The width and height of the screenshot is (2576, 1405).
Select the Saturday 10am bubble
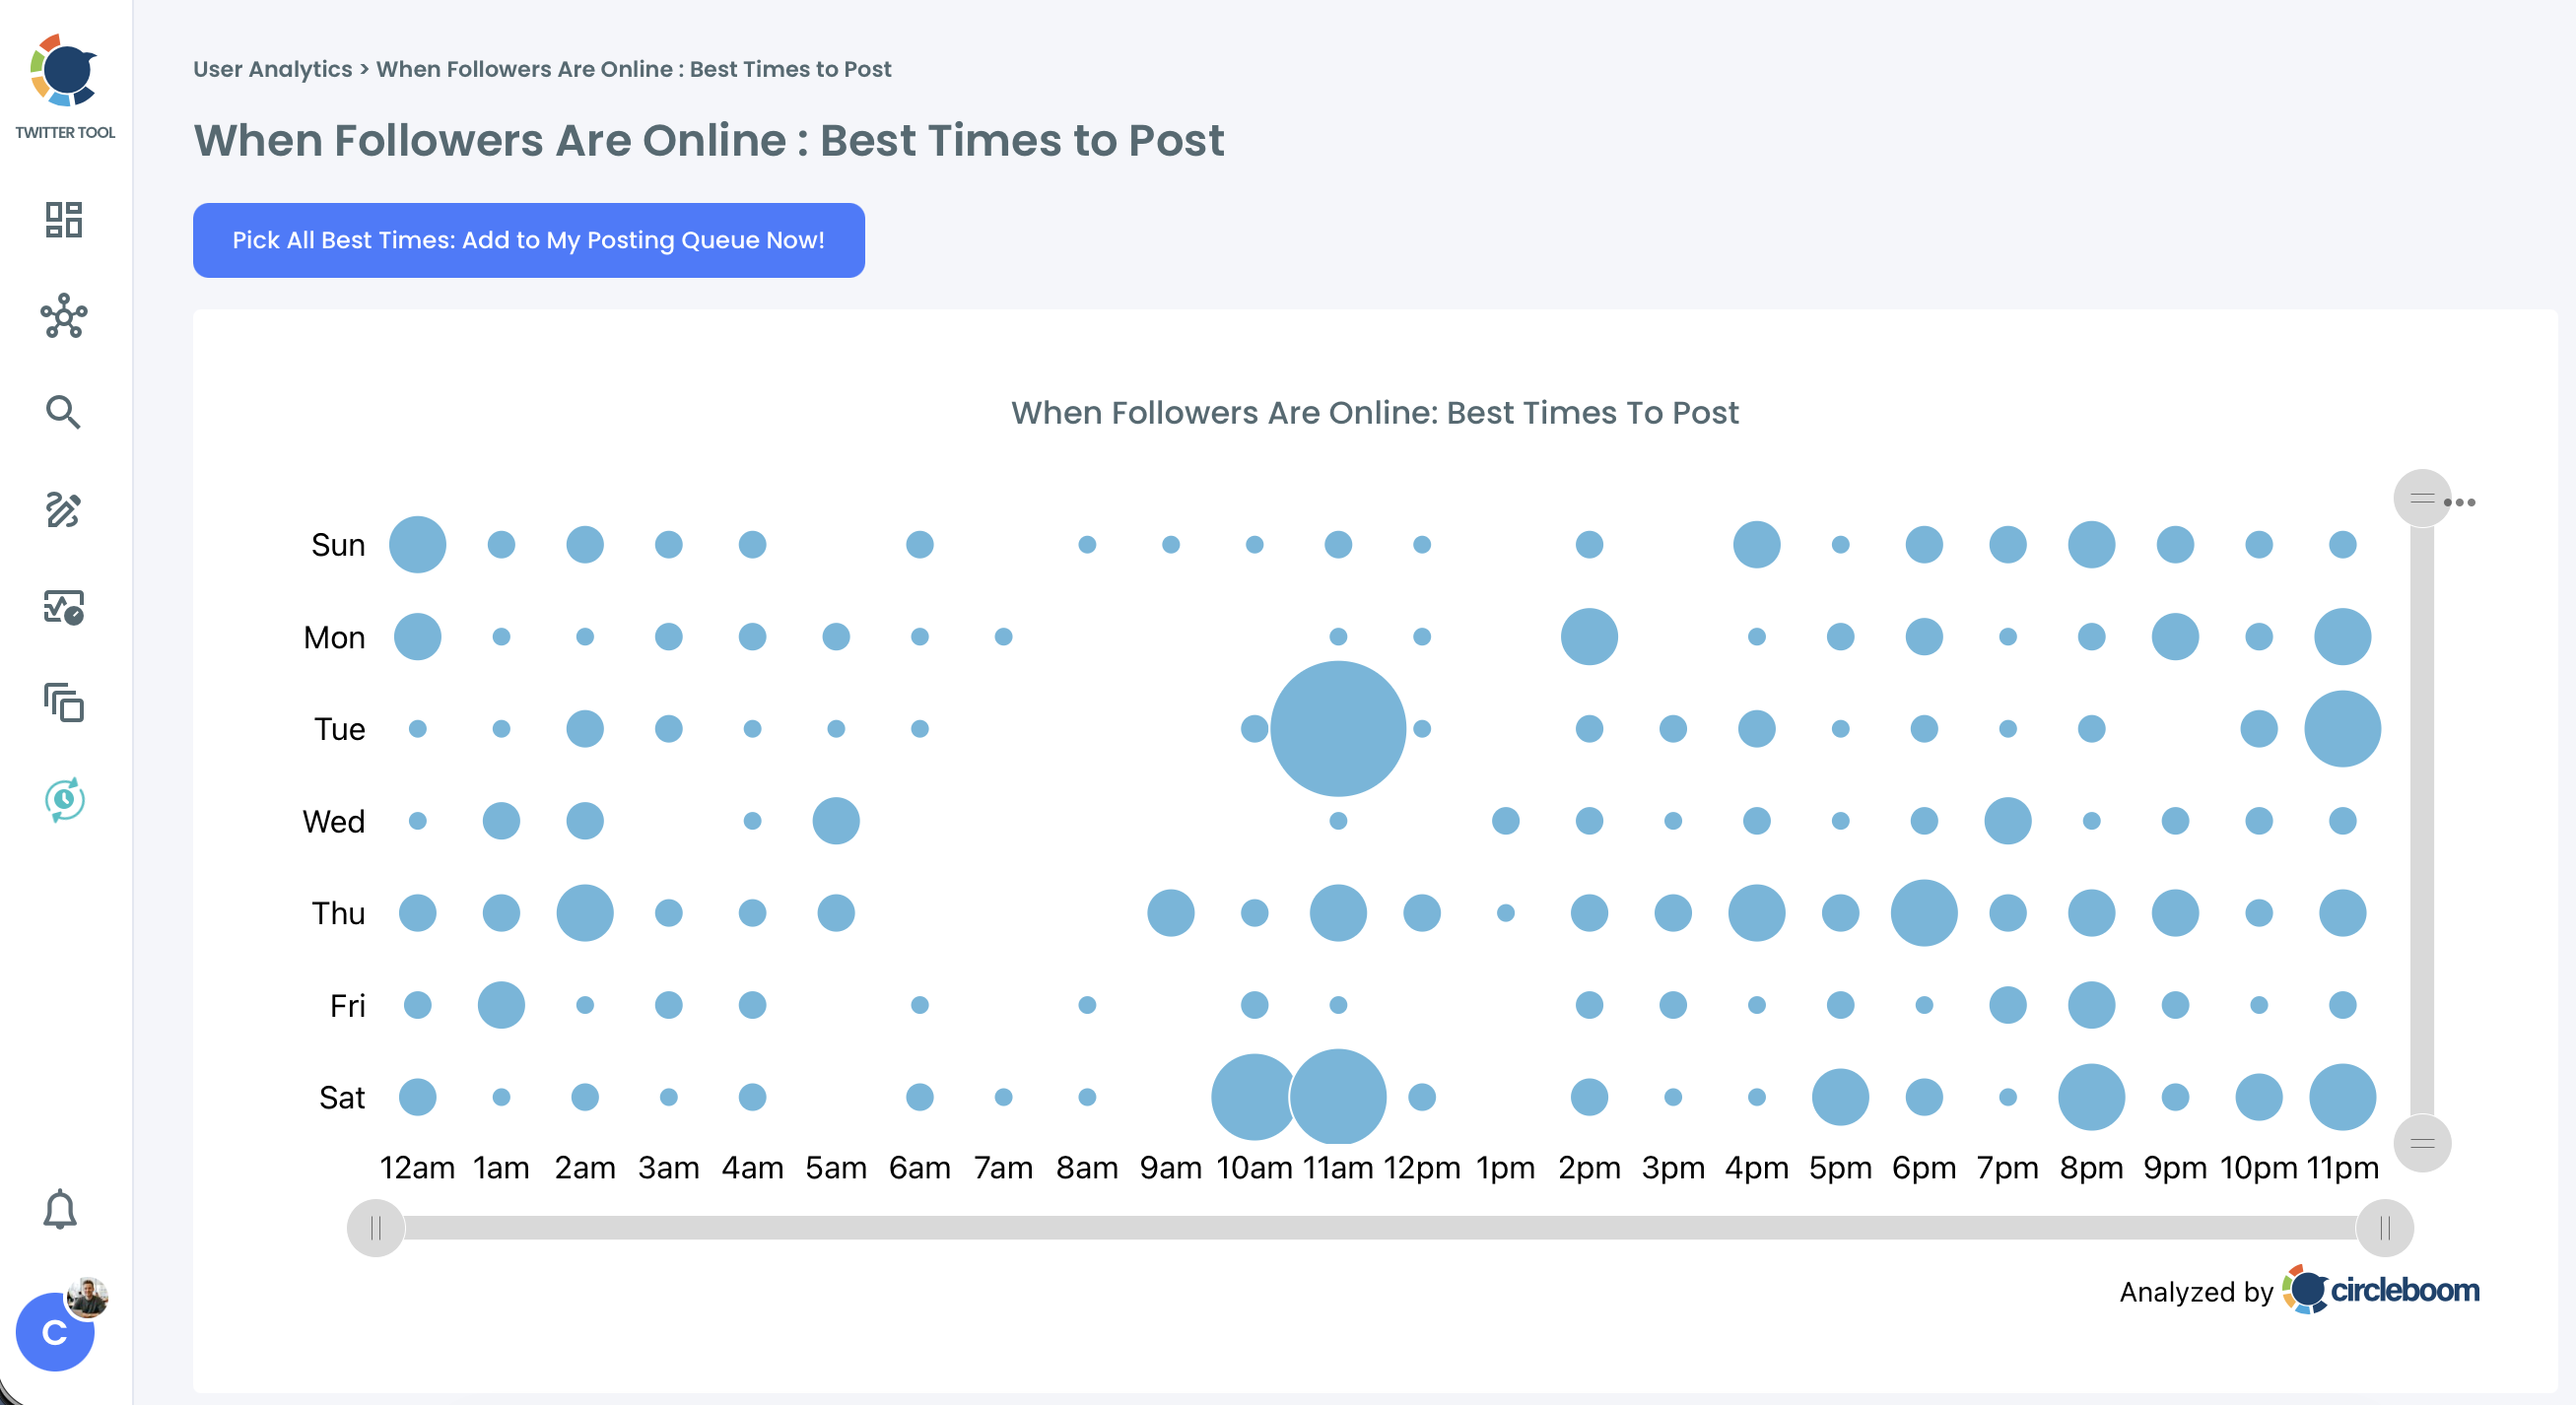click(1254, 1097)
